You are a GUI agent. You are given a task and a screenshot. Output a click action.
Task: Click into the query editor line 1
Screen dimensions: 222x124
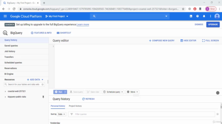coord(138,46)
